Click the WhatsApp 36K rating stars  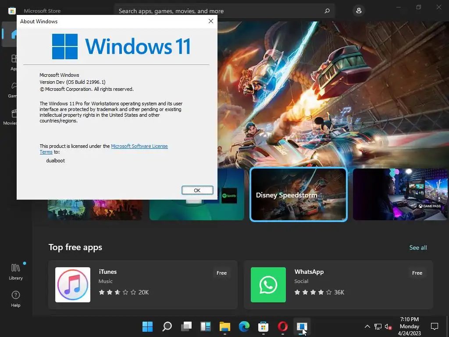pyautogui.click(x=313, y=292)
